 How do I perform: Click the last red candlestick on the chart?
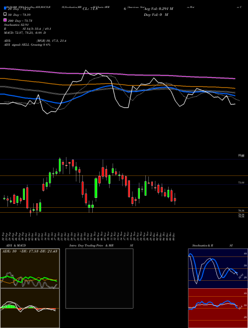(x=175, y=200)
